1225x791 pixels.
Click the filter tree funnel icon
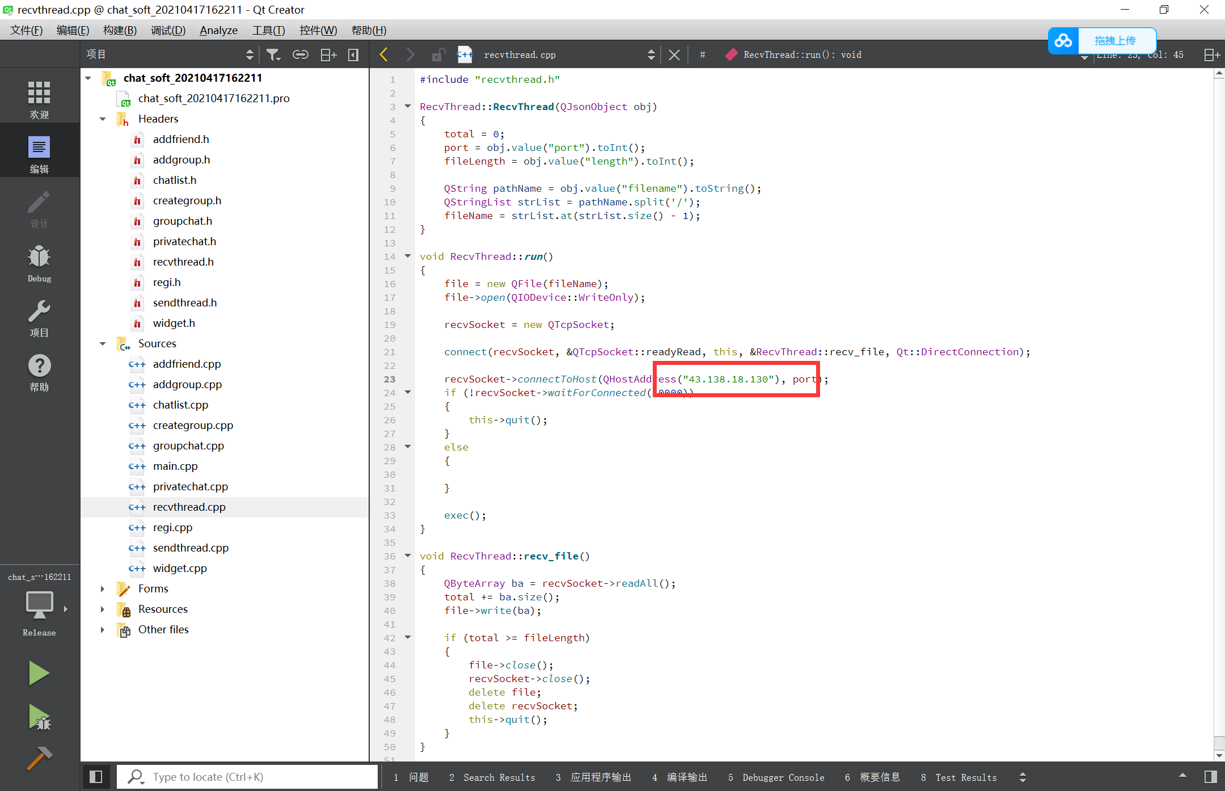click(x=273, y=54)
